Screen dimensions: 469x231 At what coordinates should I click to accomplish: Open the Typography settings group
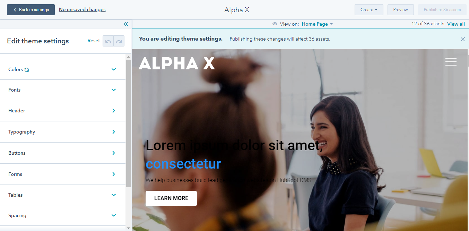63,132
